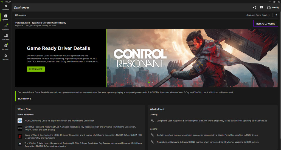Click the CONTROL Resonant banner image

[192, 58]
